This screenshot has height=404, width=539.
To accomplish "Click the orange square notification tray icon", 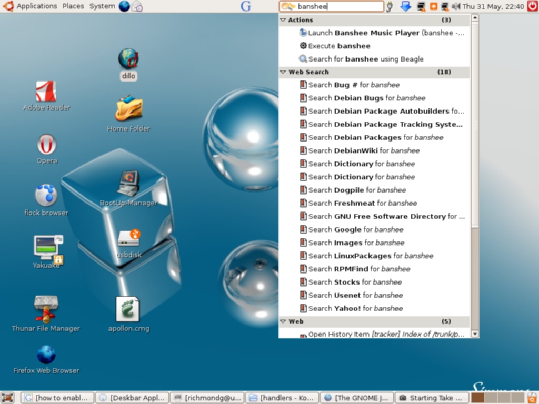I will (434, 6).
